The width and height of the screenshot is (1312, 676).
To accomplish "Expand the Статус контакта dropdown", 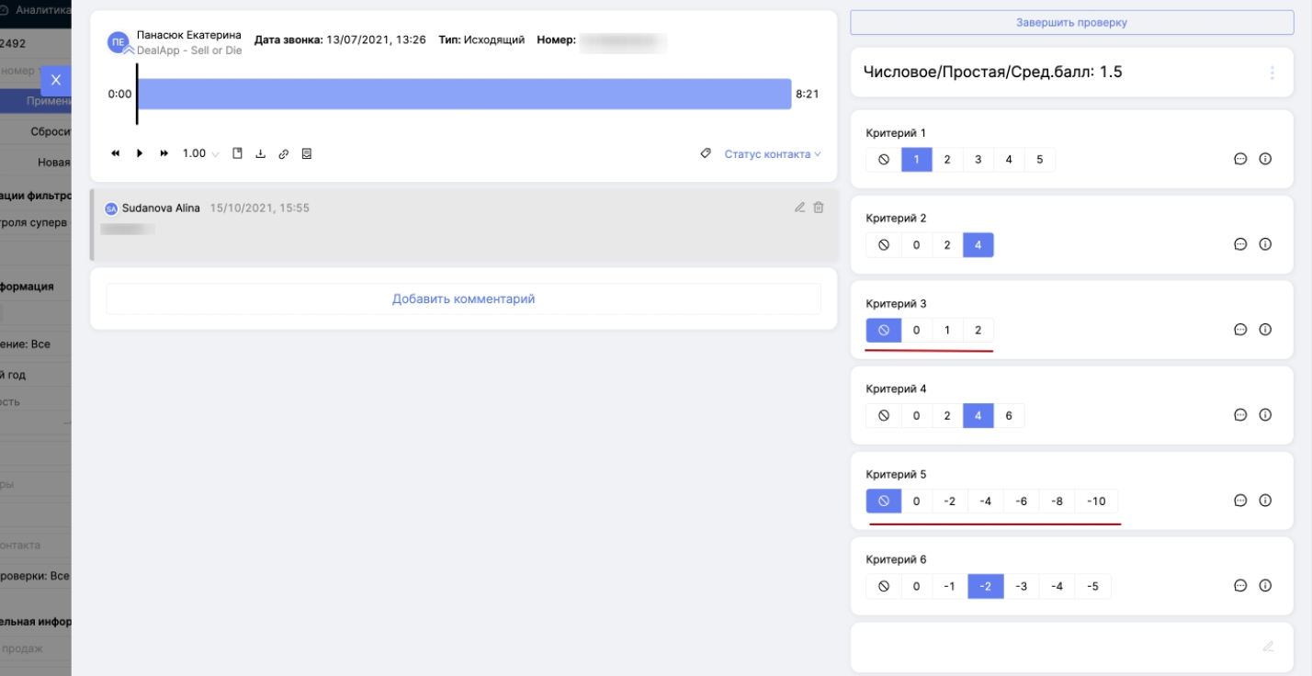I will coord(772,154).
